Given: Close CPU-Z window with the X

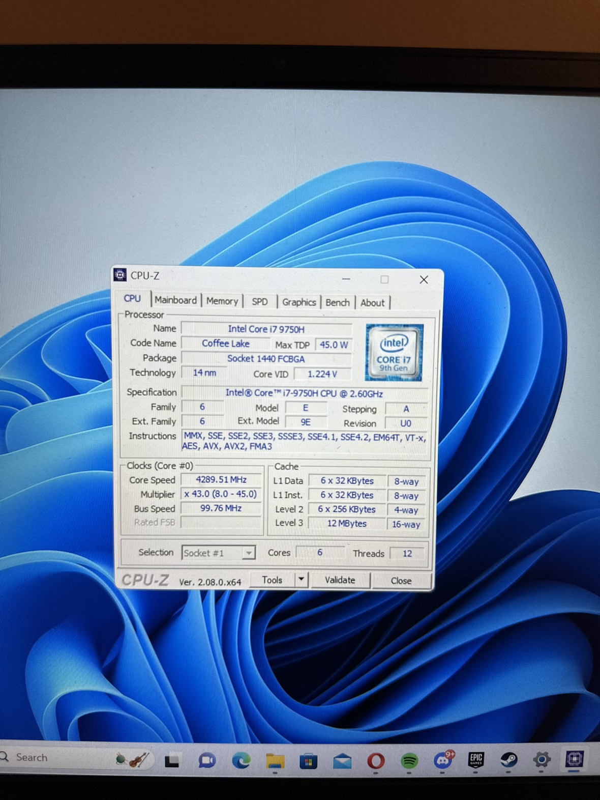Looking at the screenshot, I should (x=424, y=279).
